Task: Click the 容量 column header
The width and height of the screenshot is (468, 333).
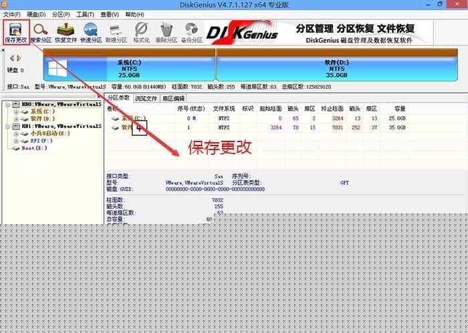Action: coord(400,109)
